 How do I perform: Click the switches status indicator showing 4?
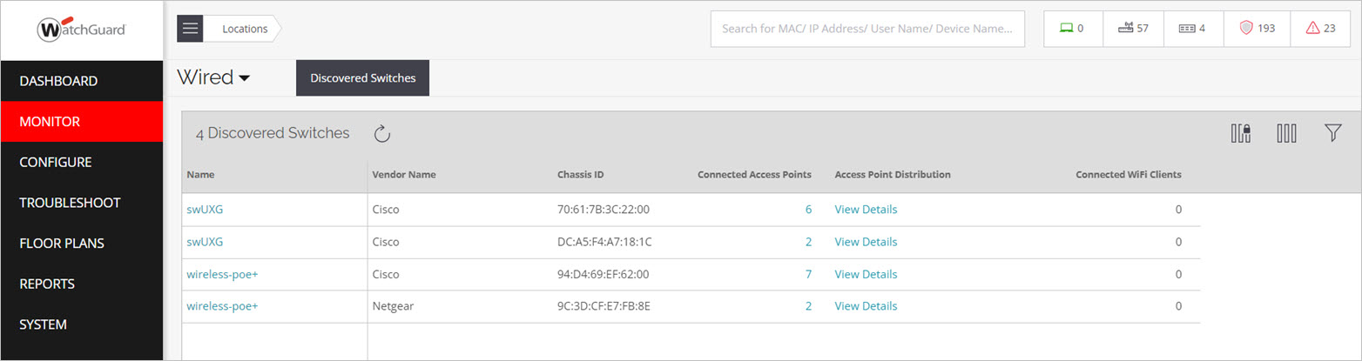click(x=1192, y=29)
